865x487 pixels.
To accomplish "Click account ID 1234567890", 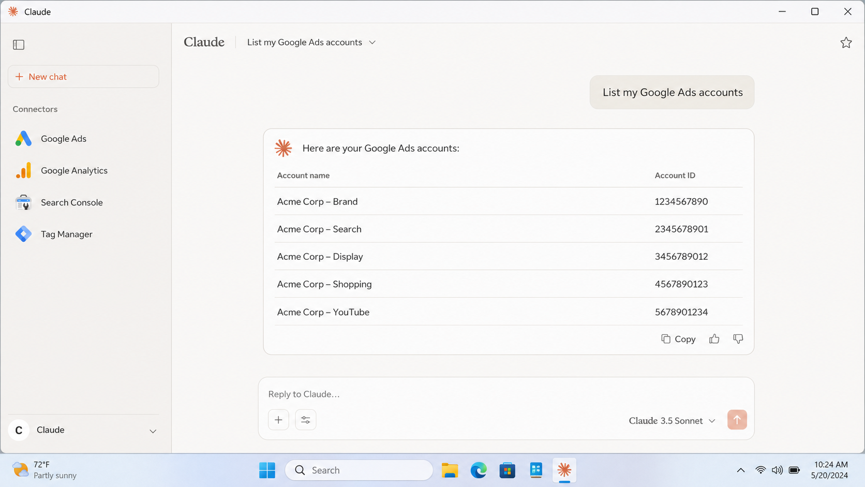I will coord(681,201).
